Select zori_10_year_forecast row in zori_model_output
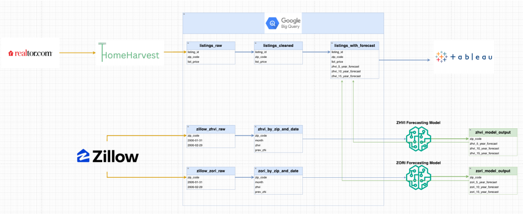523x214 pixels. click(x=493, y=187)
